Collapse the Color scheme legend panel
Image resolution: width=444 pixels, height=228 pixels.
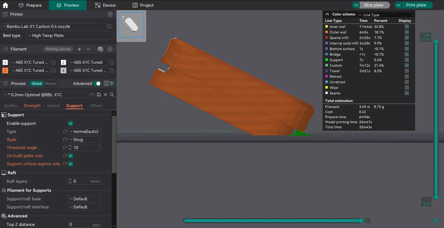(327, 14)
